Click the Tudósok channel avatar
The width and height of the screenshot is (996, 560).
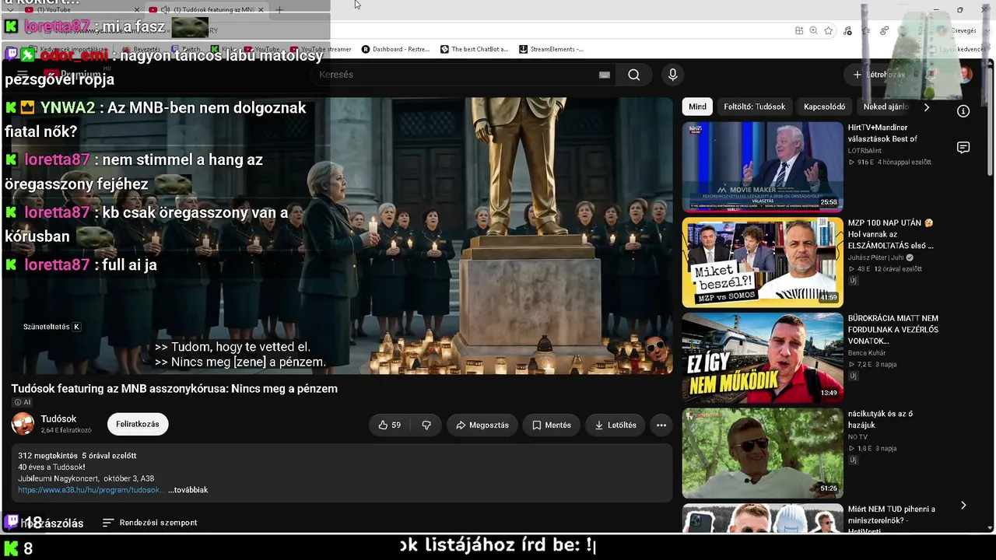tap(23, 424)
